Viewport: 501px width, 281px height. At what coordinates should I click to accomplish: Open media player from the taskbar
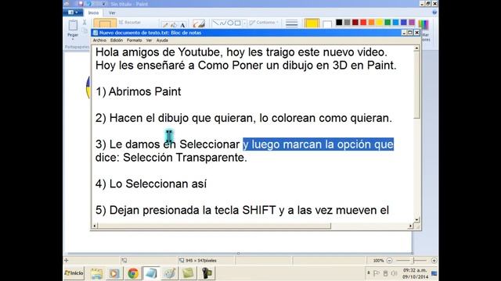point(114,273)
